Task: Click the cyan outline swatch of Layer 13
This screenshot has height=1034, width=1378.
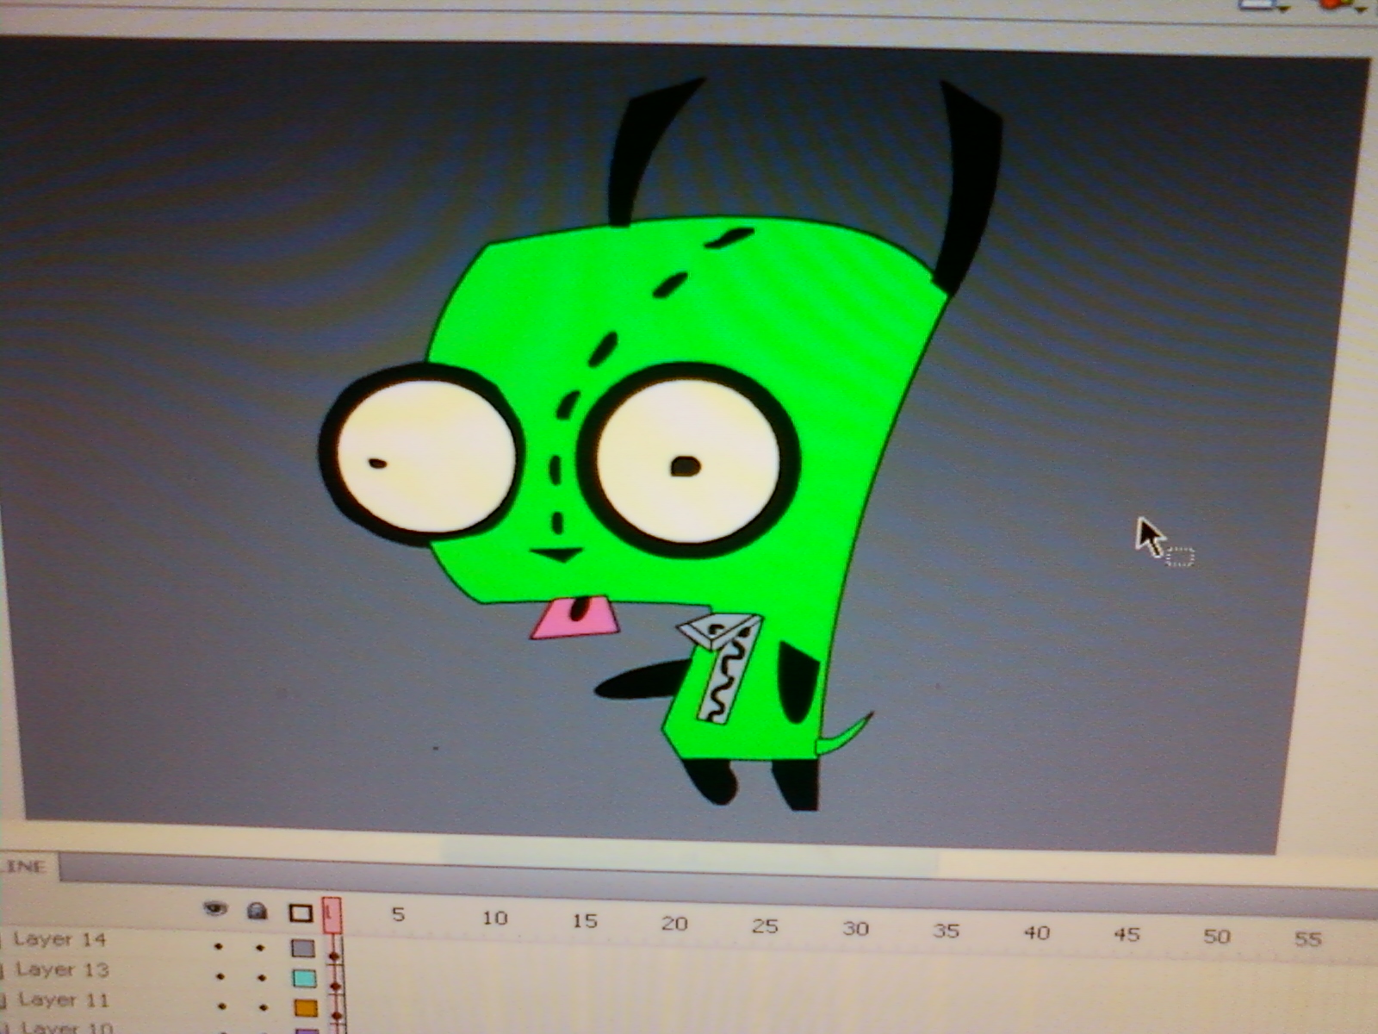Action: pos(305,979)
